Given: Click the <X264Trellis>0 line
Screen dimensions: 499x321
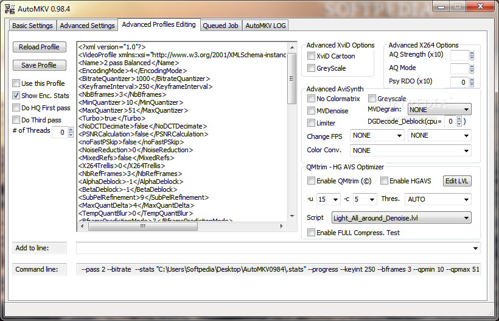Looking at the screenshot, I should pos(122,166).
